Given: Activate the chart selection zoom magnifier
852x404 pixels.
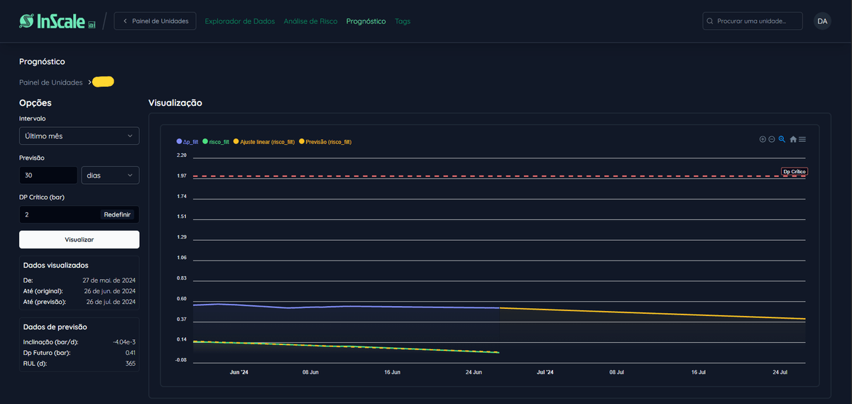Looking at the screenshot, I should [782, 139].
